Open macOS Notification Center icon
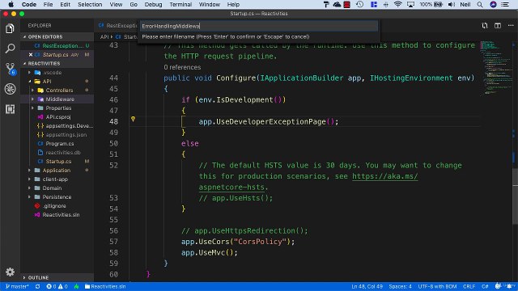The image size is (518, 291). pyautogui.click(x=505, y=4)
